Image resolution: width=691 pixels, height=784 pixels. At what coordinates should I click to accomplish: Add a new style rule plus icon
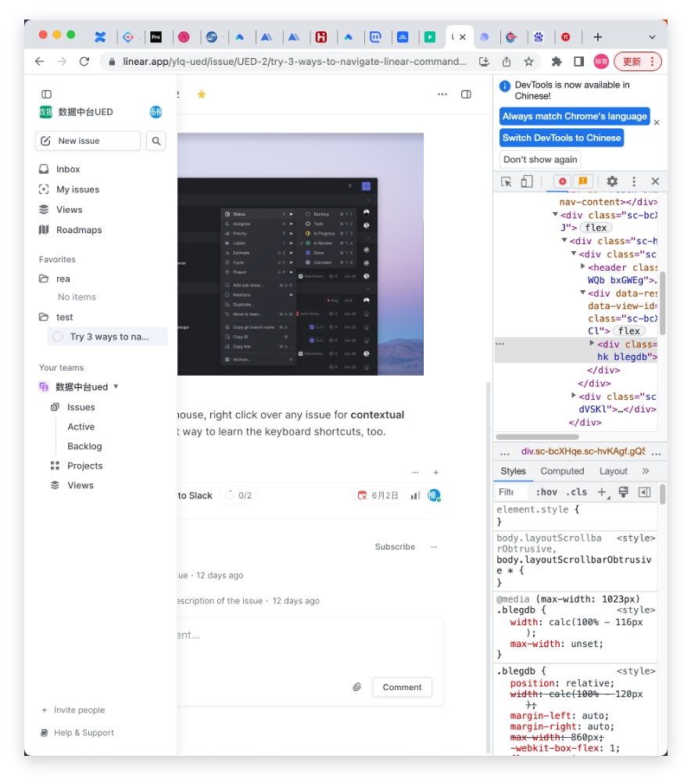click(x=603, y=492)
